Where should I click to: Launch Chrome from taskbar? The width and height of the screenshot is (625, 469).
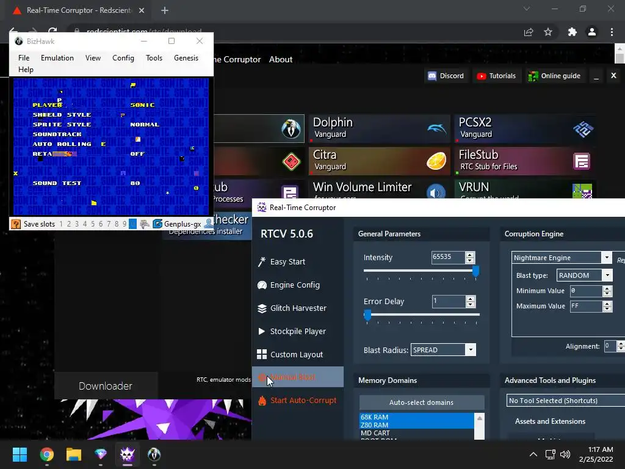[47, 454]
